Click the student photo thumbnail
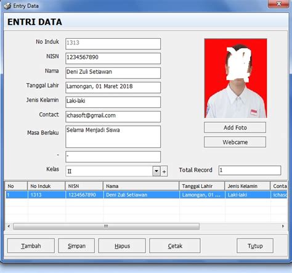The height and width of the screenshot is (273, 292). [x=235, y=78]
